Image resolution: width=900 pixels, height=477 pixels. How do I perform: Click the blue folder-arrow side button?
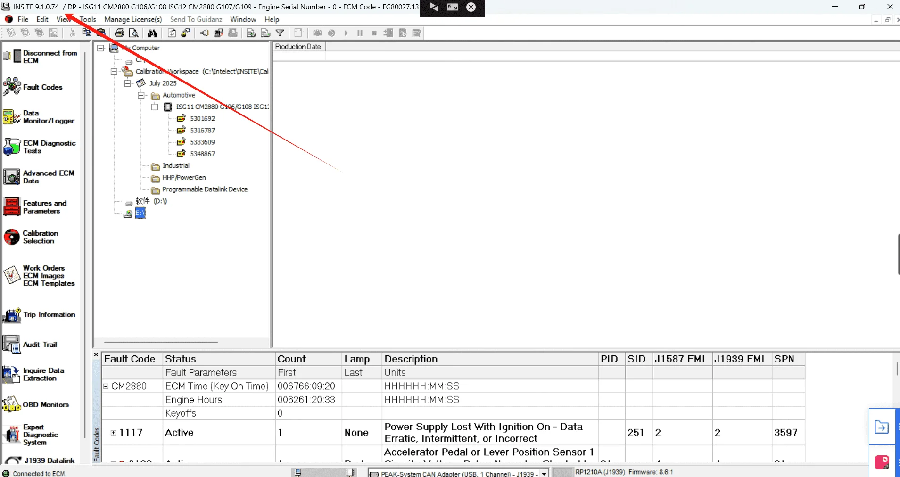pyautogui.click(x=882, y=427)
